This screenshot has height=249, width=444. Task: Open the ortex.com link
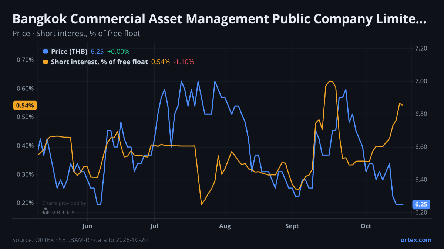coord(416,240)
